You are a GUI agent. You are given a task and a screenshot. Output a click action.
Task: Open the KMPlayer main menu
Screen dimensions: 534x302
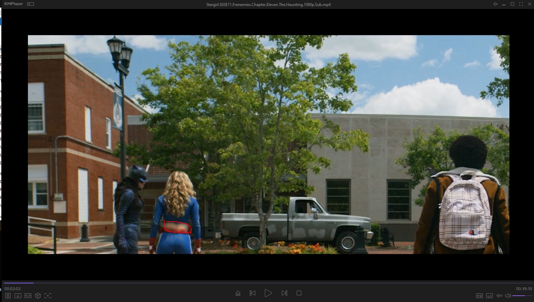(13, 4)
